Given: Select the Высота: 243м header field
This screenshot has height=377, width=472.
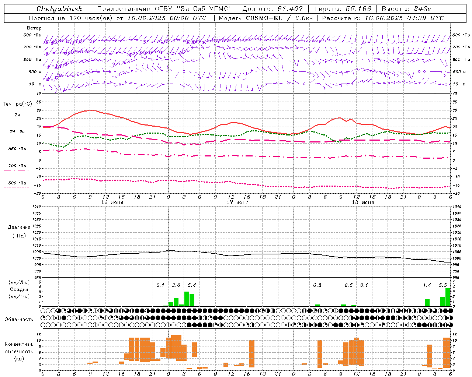Looking at the screenshot, I should point(407,9).
